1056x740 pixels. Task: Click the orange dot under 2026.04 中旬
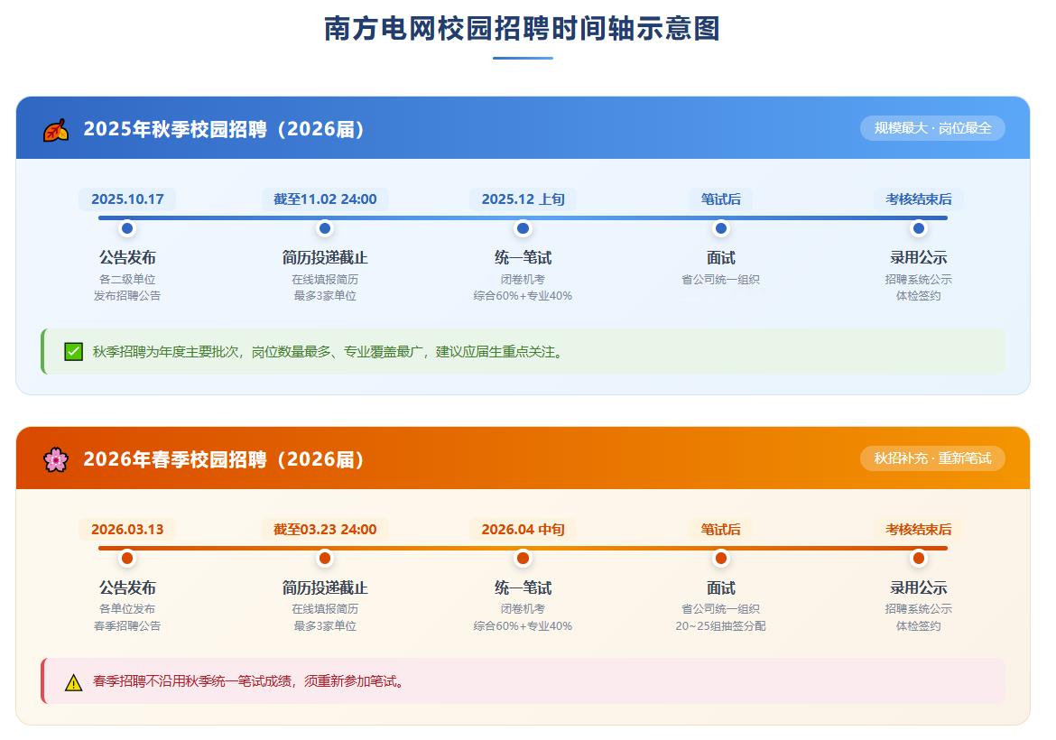click(523, 559)
